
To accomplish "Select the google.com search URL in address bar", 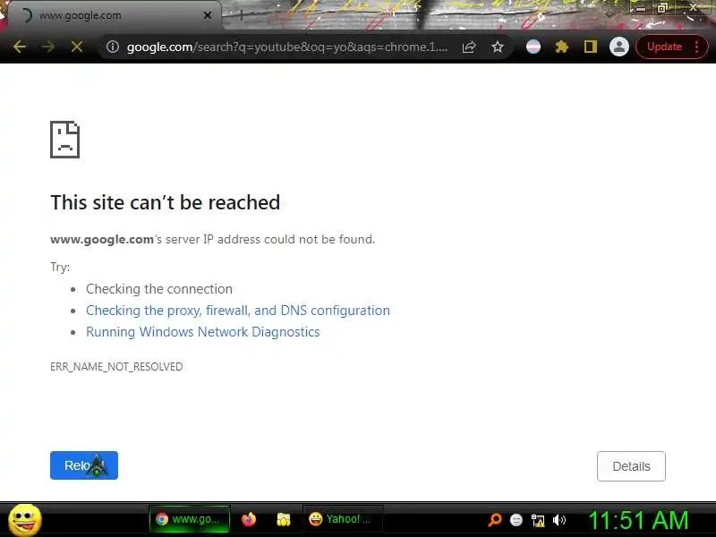I will (x=287, y=47).
